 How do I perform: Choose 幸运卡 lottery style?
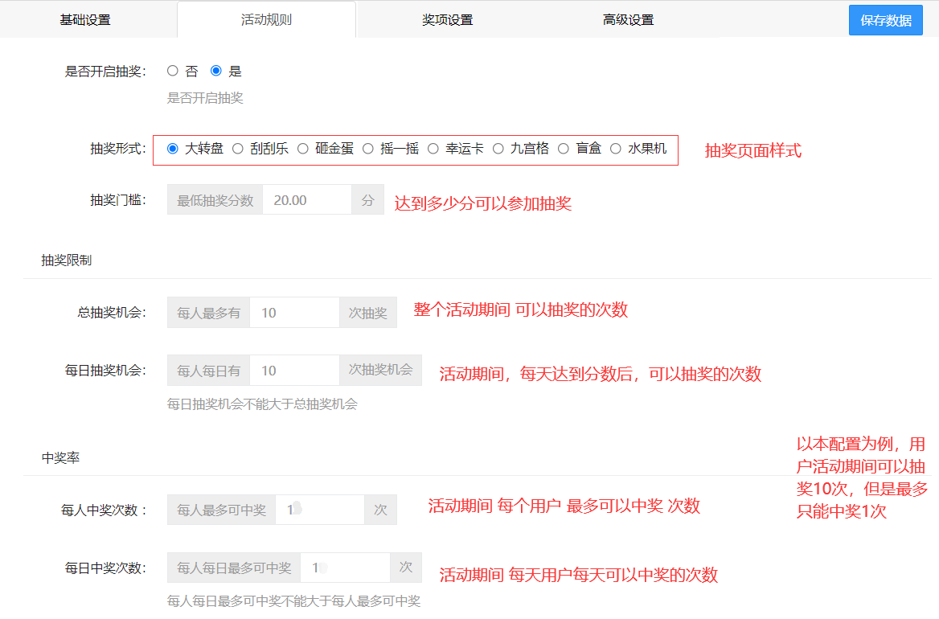point(433,149)
